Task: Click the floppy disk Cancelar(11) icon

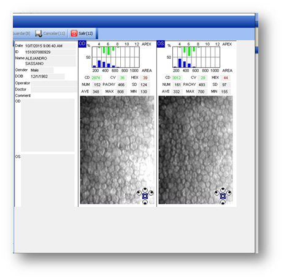Action: coord(39,34)
